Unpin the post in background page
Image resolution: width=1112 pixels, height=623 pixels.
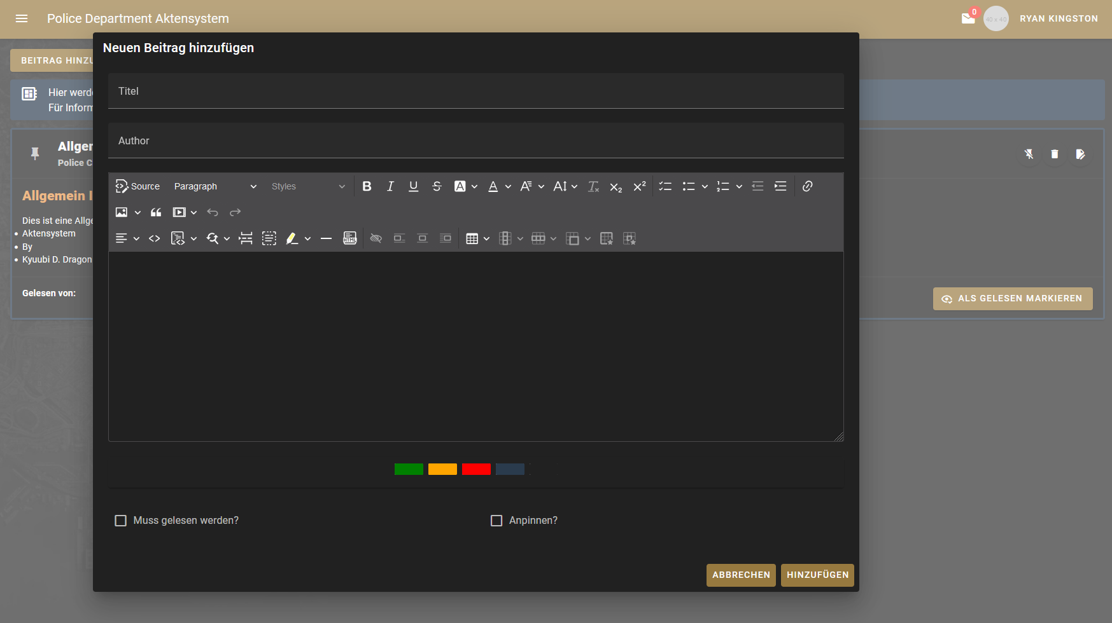tap(1029, 154)
